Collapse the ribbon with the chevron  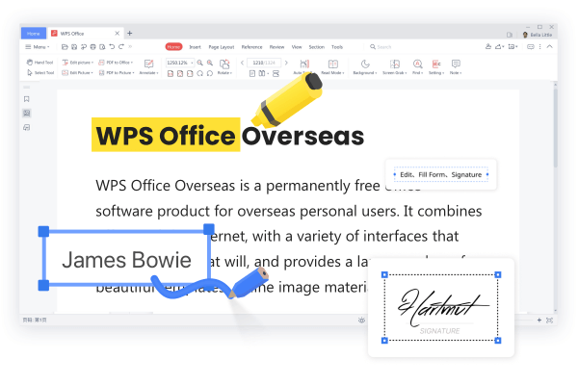tap(550, 47)
